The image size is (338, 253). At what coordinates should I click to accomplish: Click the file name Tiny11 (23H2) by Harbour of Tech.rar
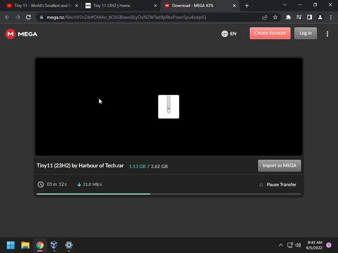click(x=80, y=165)
